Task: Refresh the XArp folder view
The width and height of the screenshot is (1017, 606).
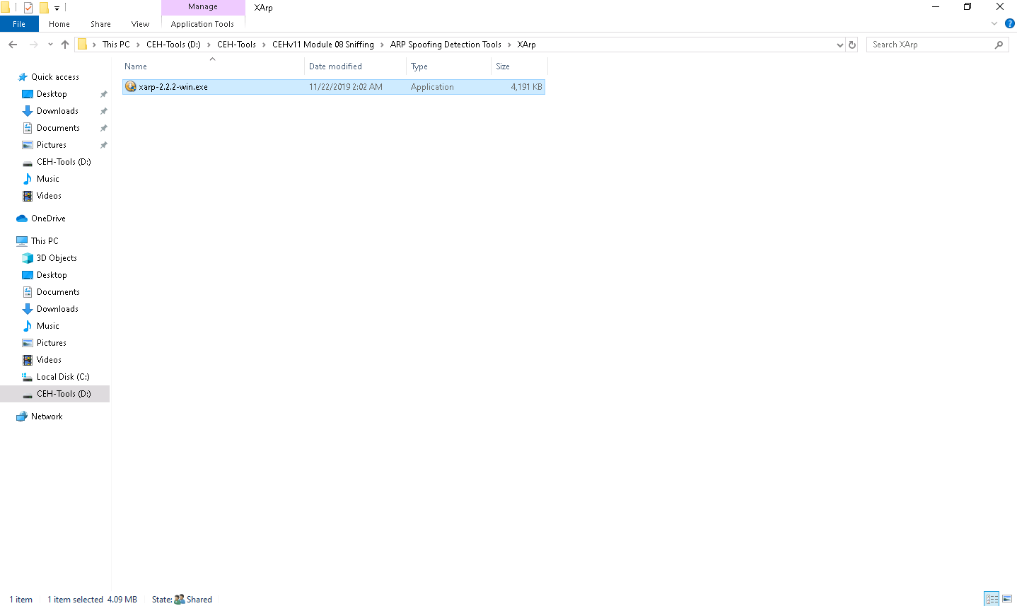Action: tap(852, 45)
